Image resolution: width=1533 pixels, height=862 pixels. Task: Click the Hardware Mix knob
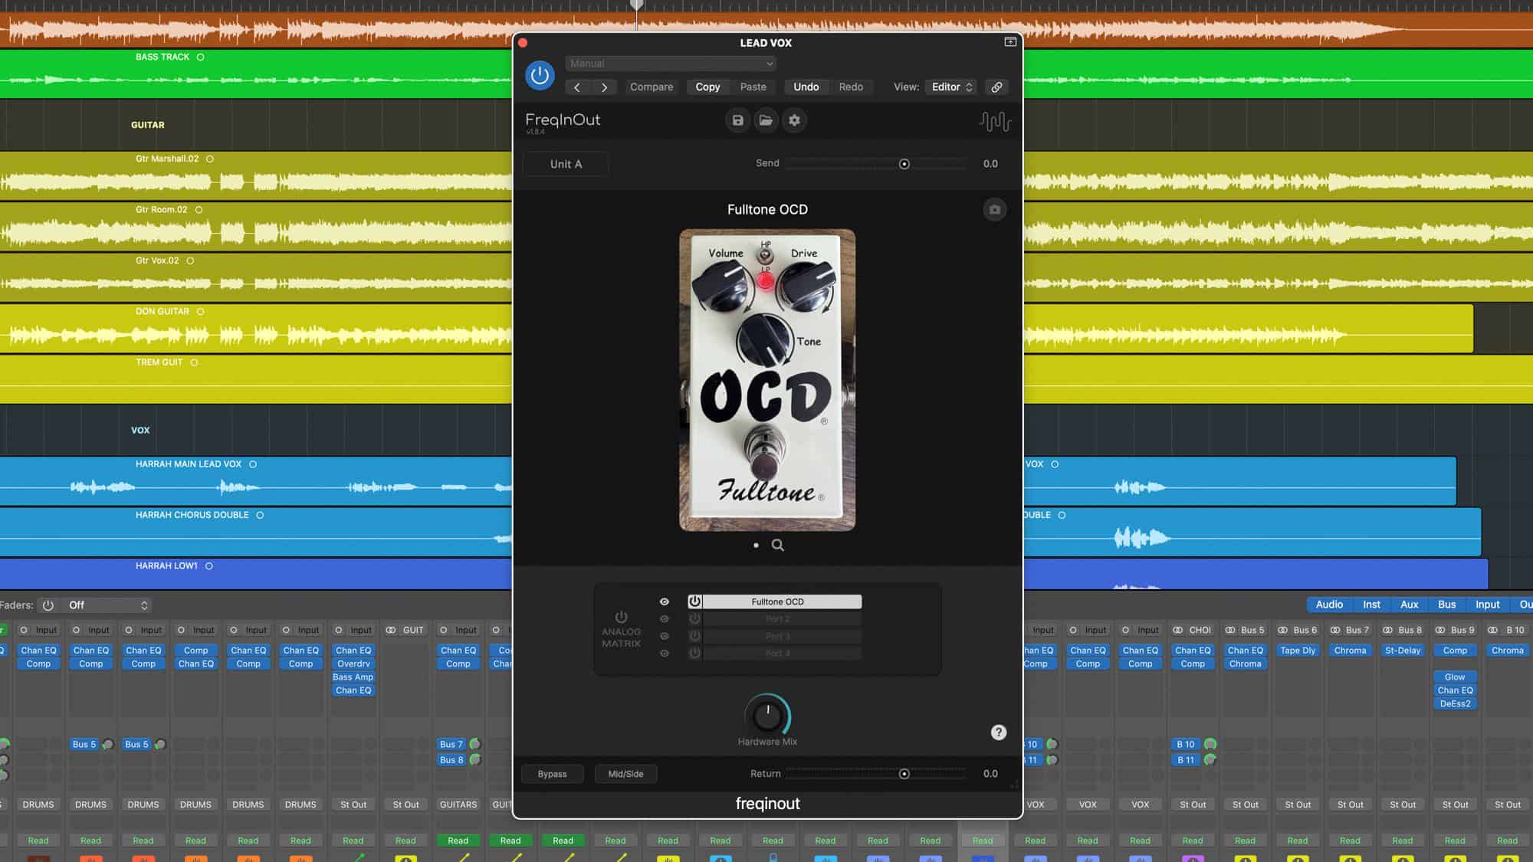(767, 716)
